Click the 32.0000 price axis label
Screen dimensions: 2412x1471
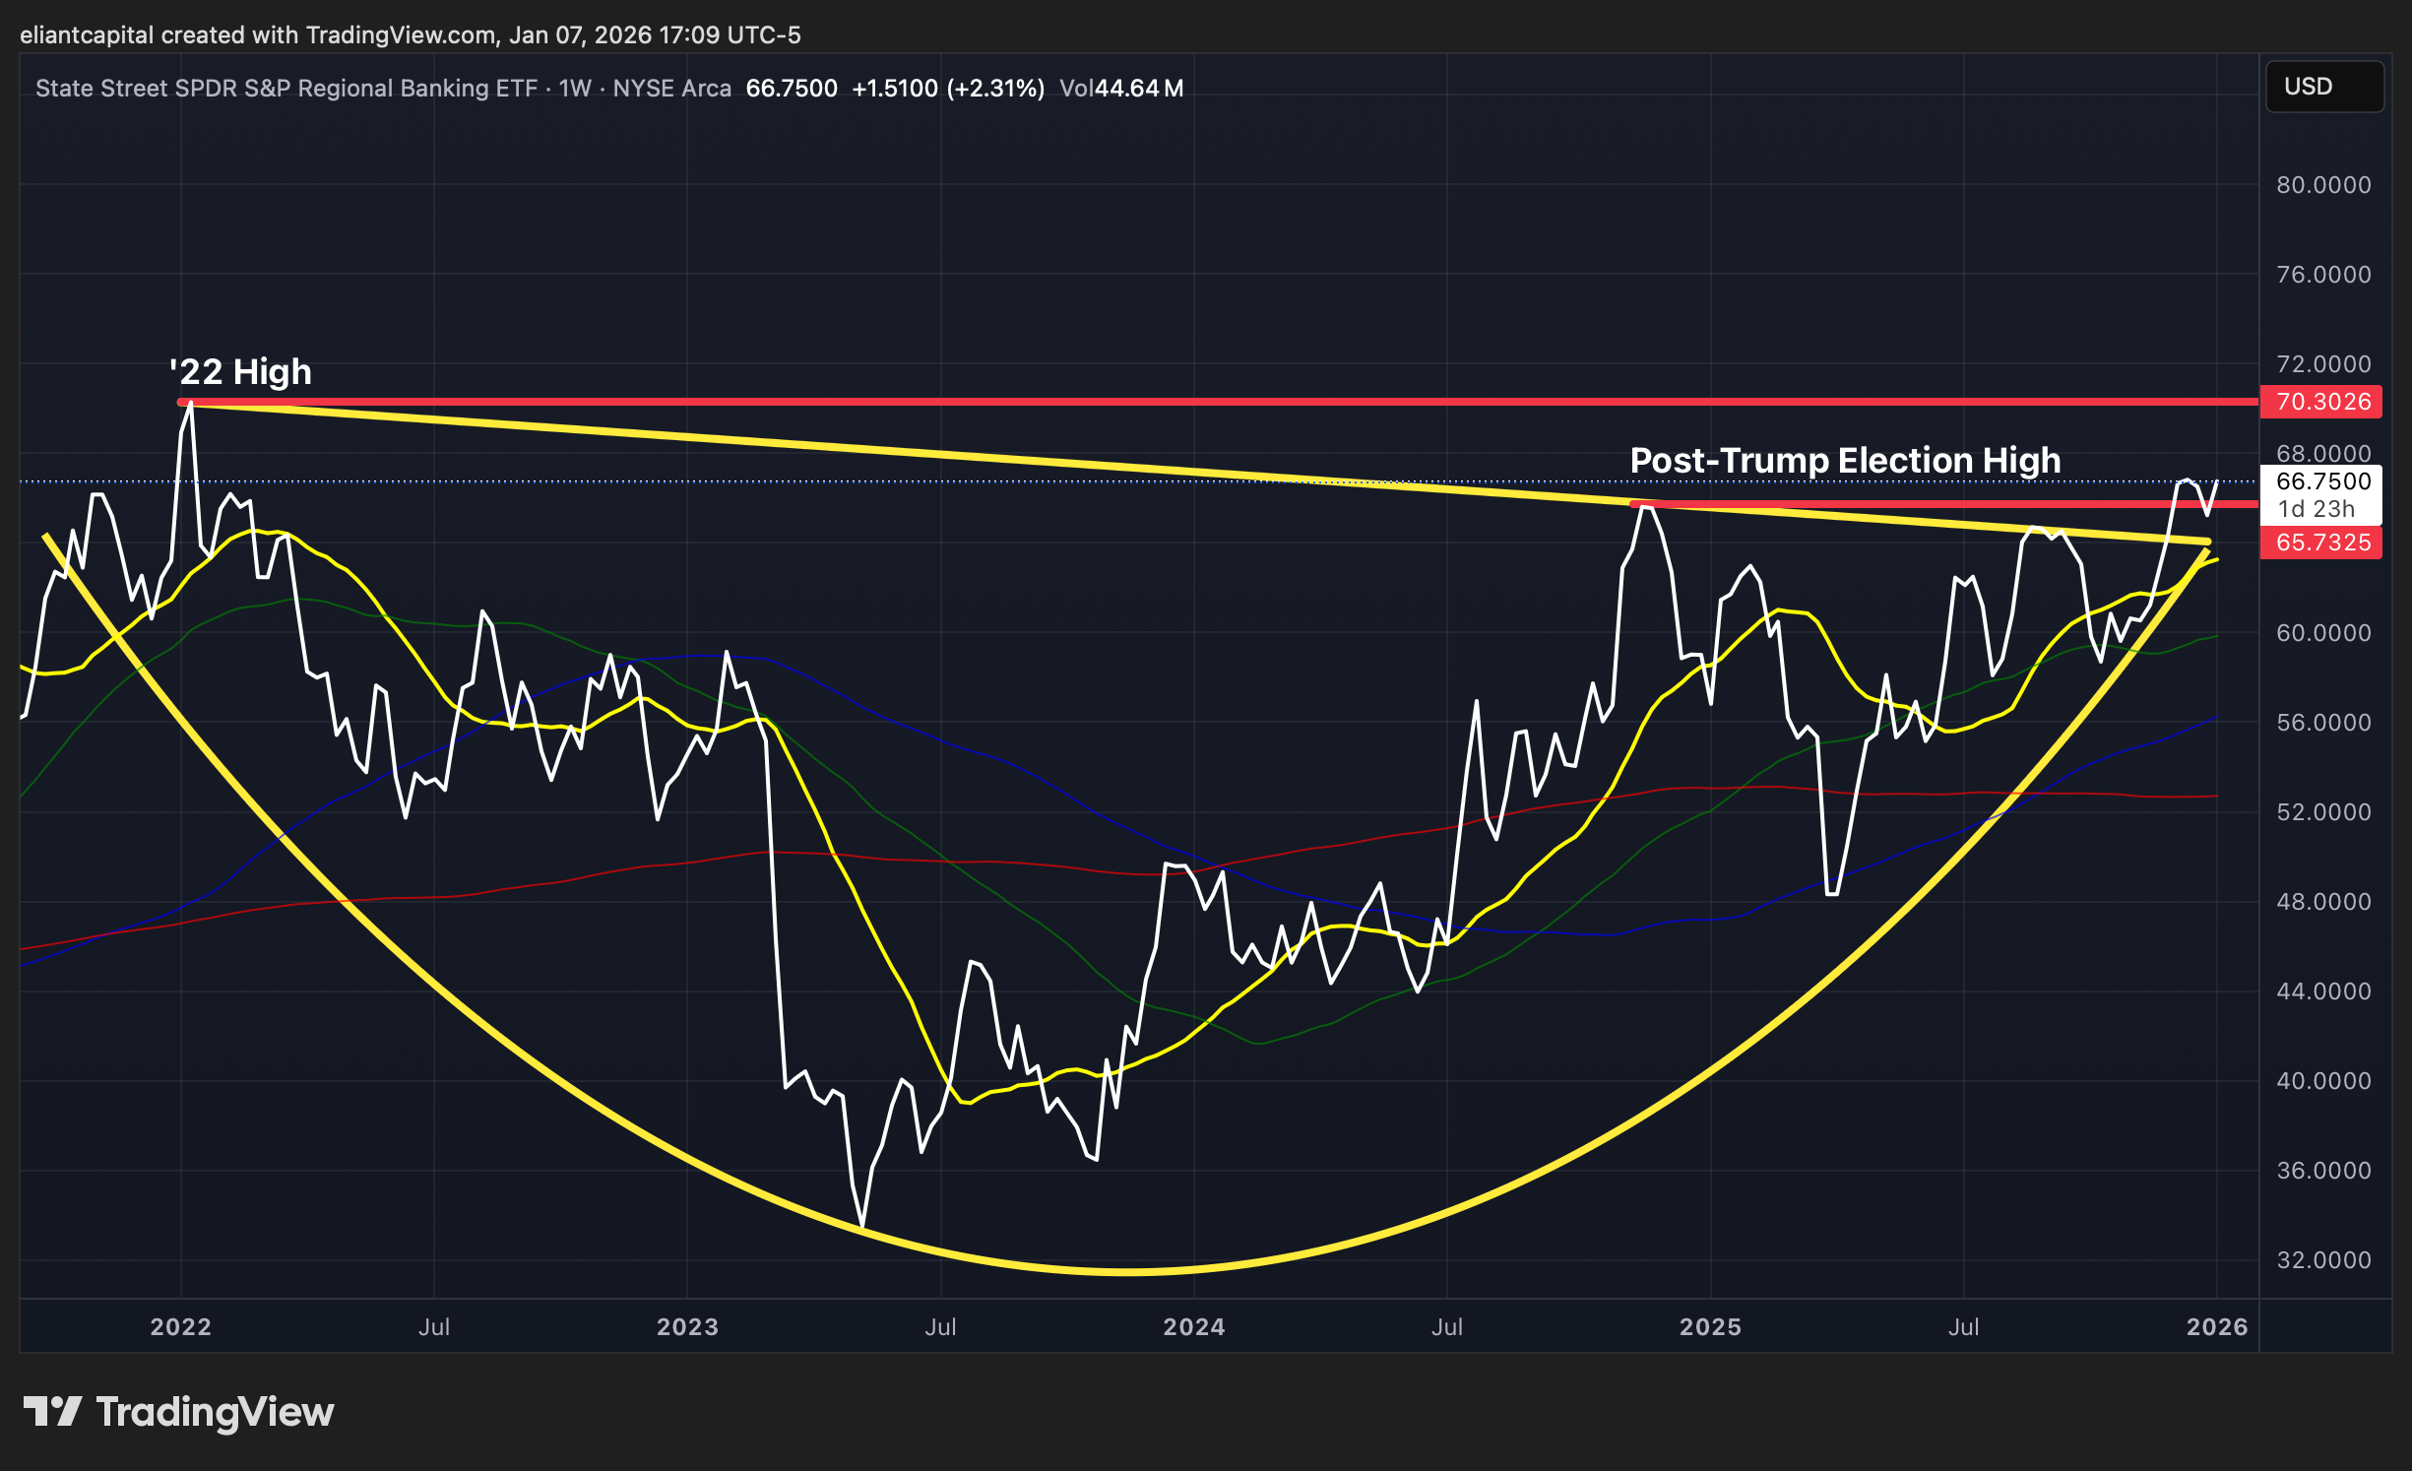[2322, 1260]
